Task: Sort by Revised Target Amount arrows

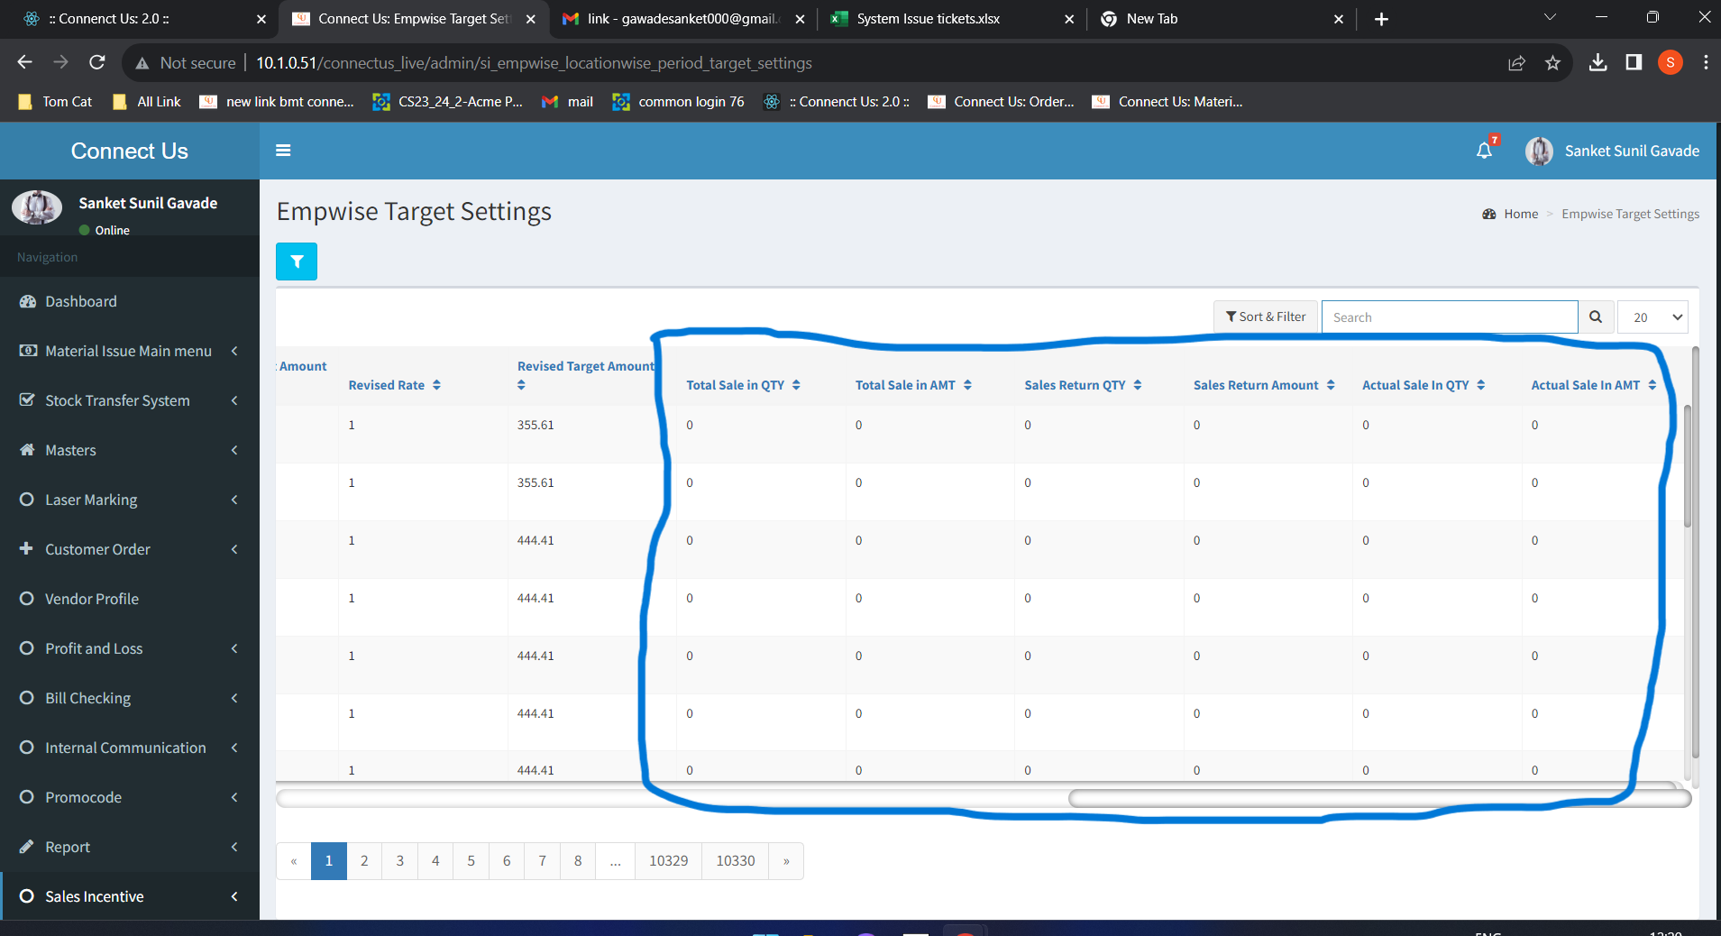Action: pos(521,385)
